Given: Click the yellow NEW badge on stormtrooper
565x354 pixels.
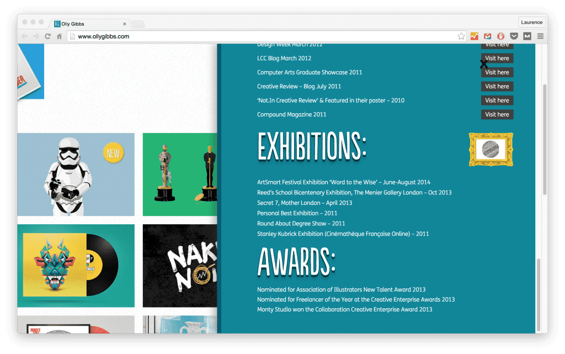Looking at the screenshot, I should [113, 153].
